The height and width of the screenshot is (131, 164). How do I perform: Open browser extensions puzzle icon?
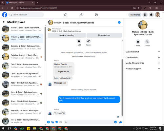click(x=150, y=8)
